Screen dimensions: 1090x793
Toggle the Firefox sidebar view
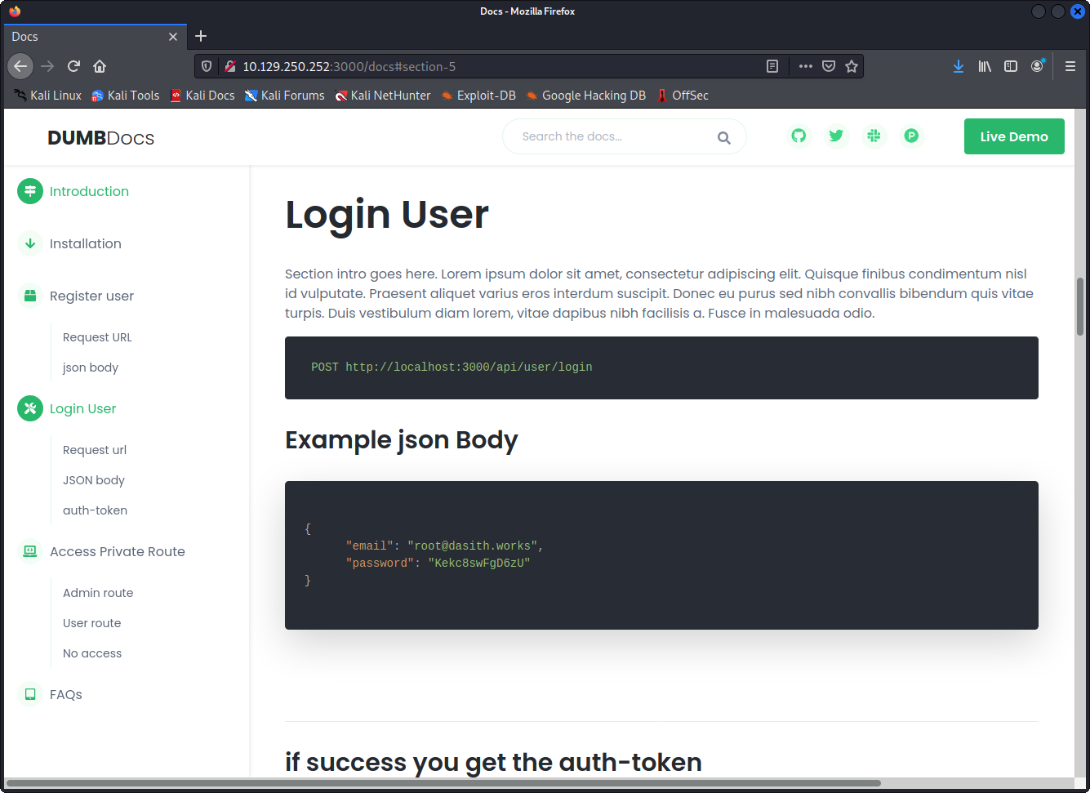tap(1011, 66)
